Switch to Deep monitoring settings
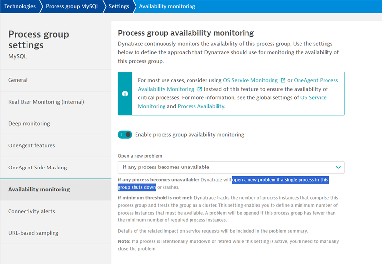 pos(29,124)
